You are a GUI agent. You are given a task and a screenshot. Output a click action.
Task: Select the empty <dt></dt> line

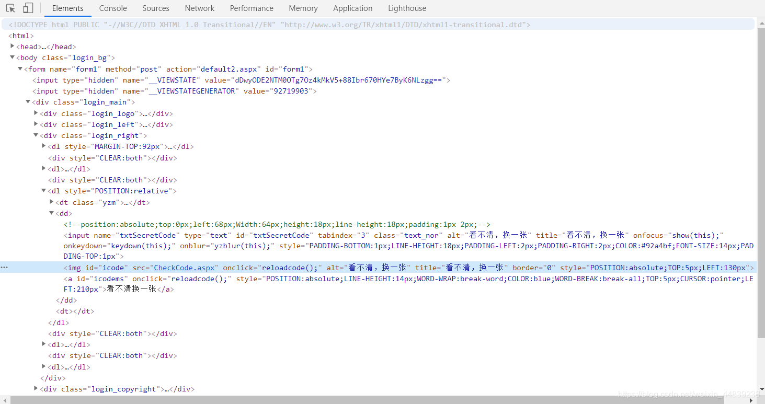[x=75, y=311]
